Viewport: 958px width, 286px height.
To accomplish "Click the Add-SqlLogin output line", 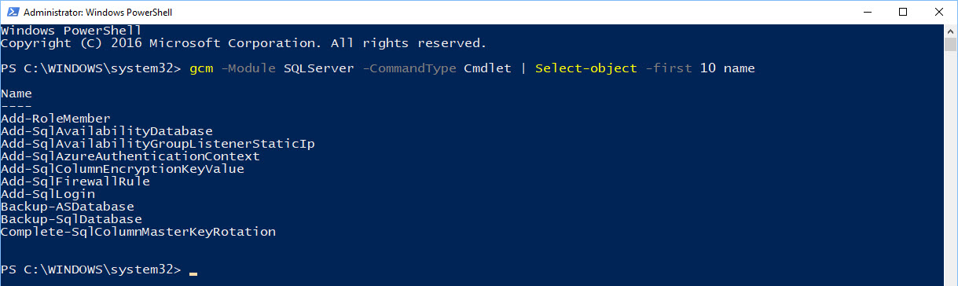I will [x=48, y=194].
